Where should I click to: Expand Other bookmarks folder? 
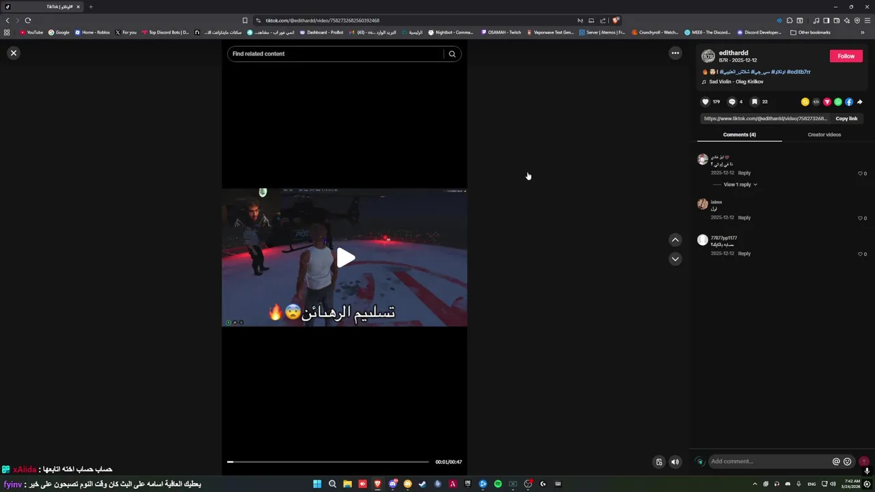(810, 32)
